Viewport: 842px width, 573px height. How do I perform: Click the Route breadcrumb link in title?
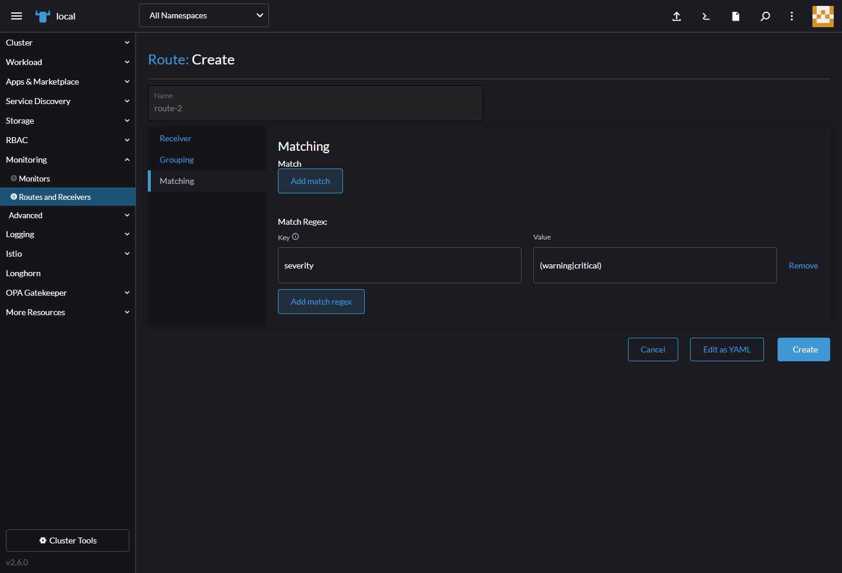(168, 60)
